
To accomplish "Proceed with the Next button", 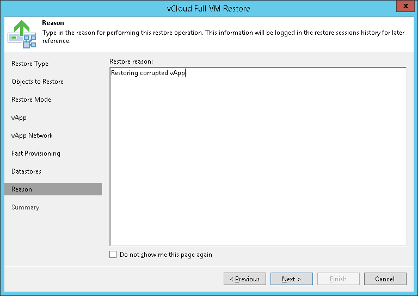I will tap(291, 279).
